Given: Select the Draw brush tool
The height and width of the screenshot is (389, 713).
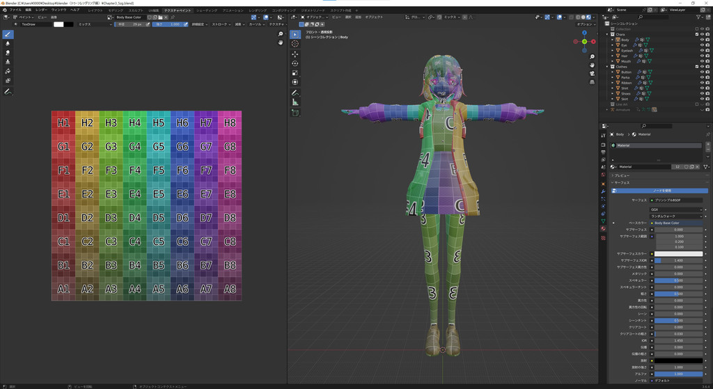Looking at the screenshot, I should coord(8,34).
